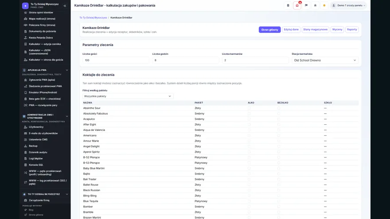Image resolution: width=390 pixels, height=219 pixels.
Task: Collapse Administracja CMS i utrzymanie section
Action: [66, 116]
